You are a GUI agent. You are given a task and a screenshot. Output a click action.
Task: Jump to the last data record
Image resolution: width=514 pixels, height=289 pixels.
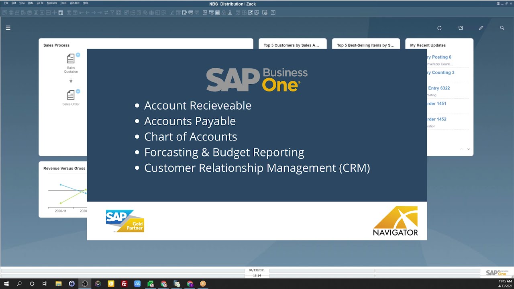[100, 12]
